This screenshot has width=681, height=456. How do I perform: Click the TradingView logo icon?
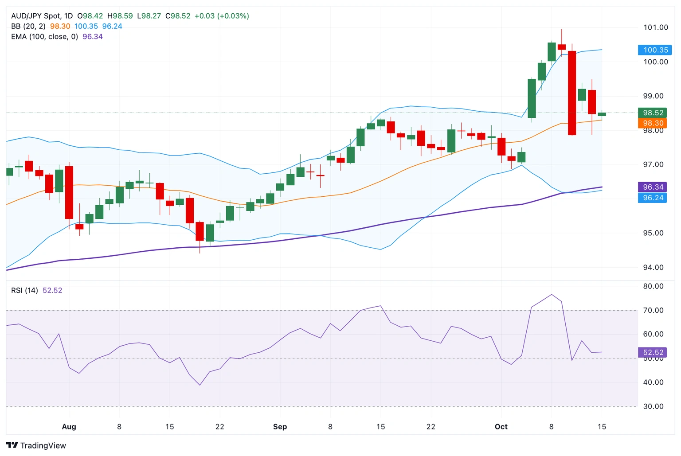click(12, 445)
